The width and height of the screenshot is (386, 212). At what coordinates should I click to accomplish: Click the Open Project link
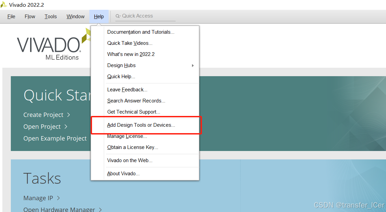click(x=42, y=127)
